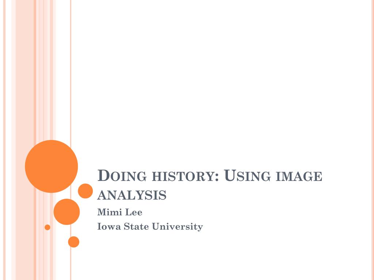Click the text 'Iowa State University'
This screenshot has width=374, height=280.
pyautogui.click(x=150, y=227)
